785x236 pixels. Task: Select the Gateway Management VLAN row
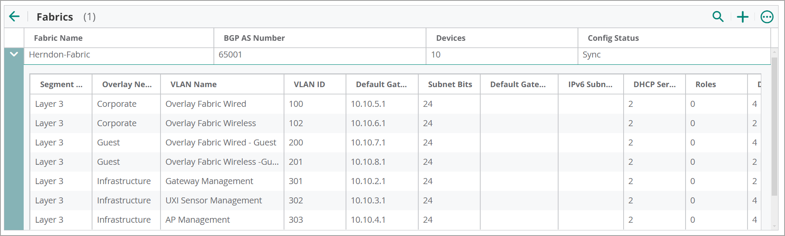click(395, 181)
